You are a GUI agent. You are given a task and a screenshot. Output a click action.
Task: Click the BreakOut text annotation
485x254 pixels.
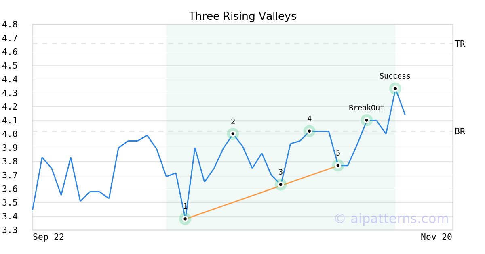point(367,108)
